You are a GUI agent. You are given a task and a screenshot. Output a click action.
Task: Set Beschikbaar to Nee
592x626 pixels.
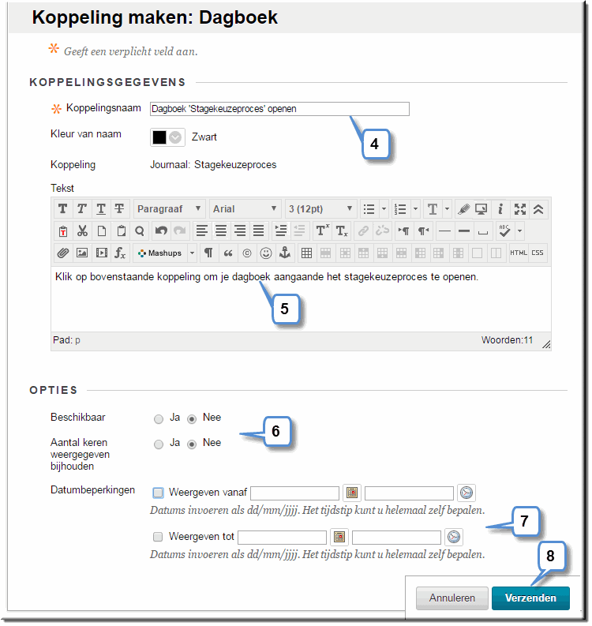click(x=192, y=420)
